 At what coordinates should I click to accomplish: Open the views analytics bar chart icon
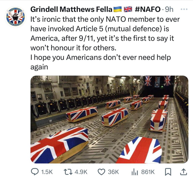(x=135, y=172)
